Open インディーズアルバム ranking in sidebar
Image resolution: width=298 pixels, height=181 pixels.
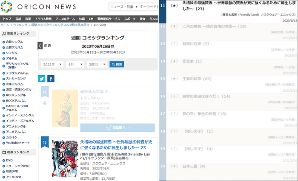tap(20, 121)
